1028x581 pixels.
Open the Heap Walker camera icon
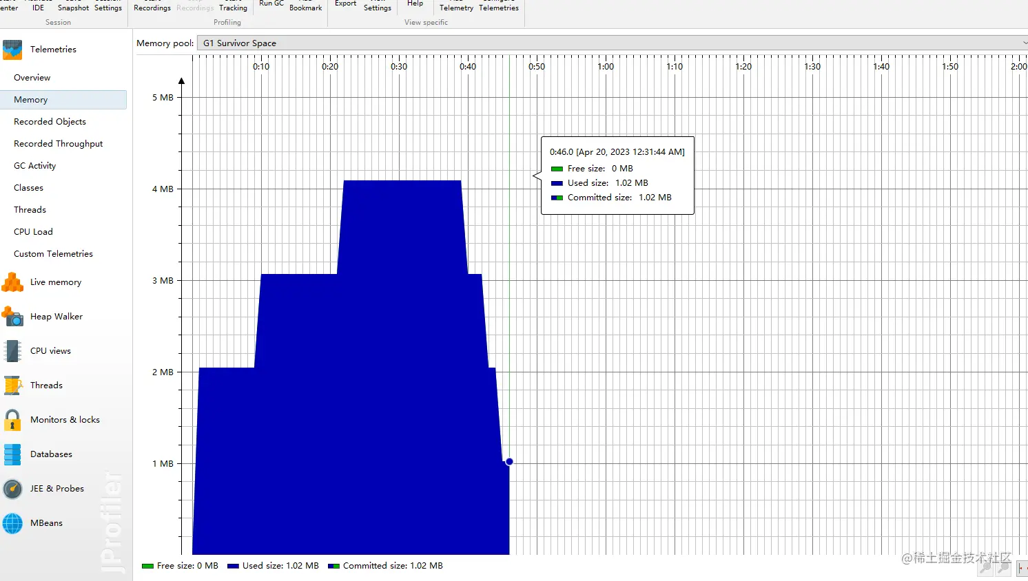pos(12,317)
